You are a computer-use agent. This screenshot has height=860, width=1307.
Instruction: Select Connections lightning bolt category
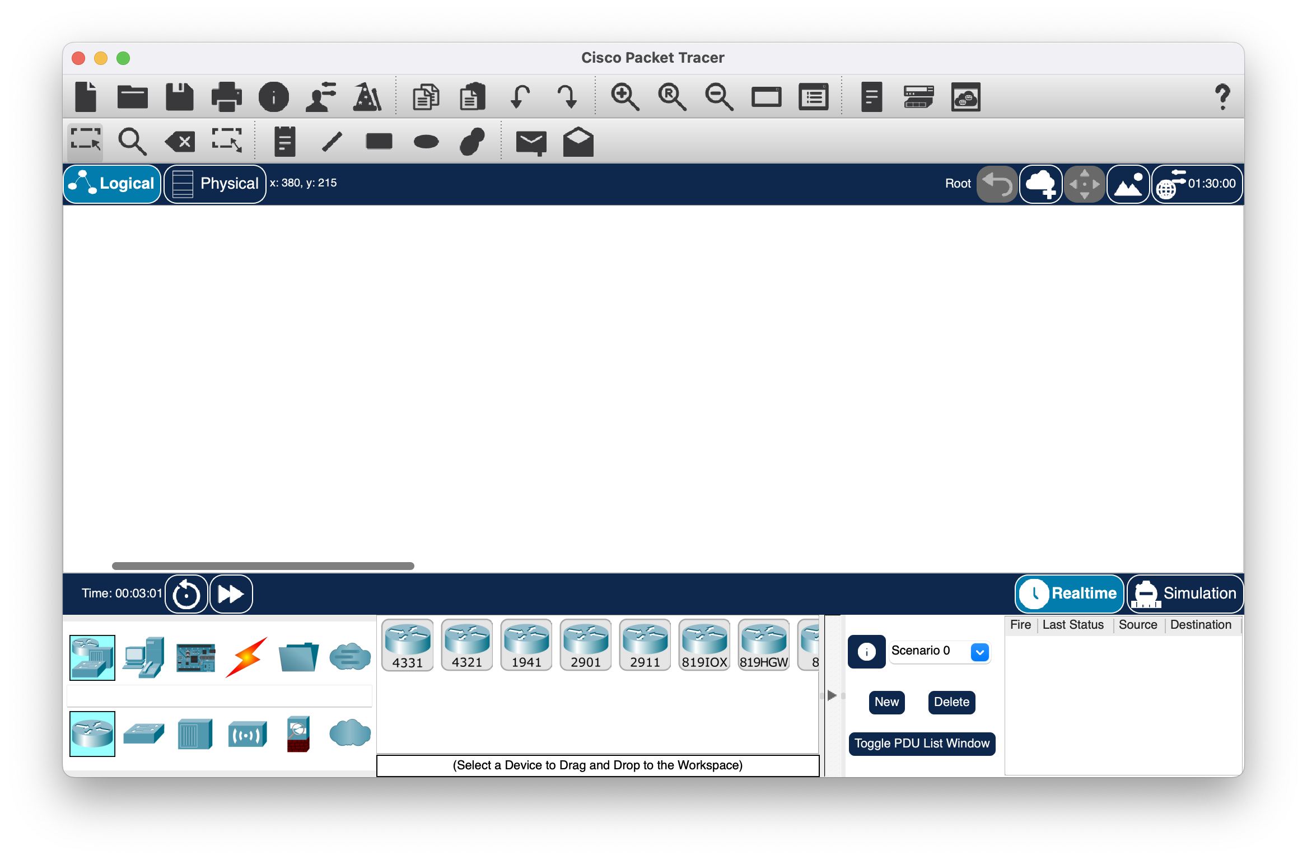click(246, 657)
